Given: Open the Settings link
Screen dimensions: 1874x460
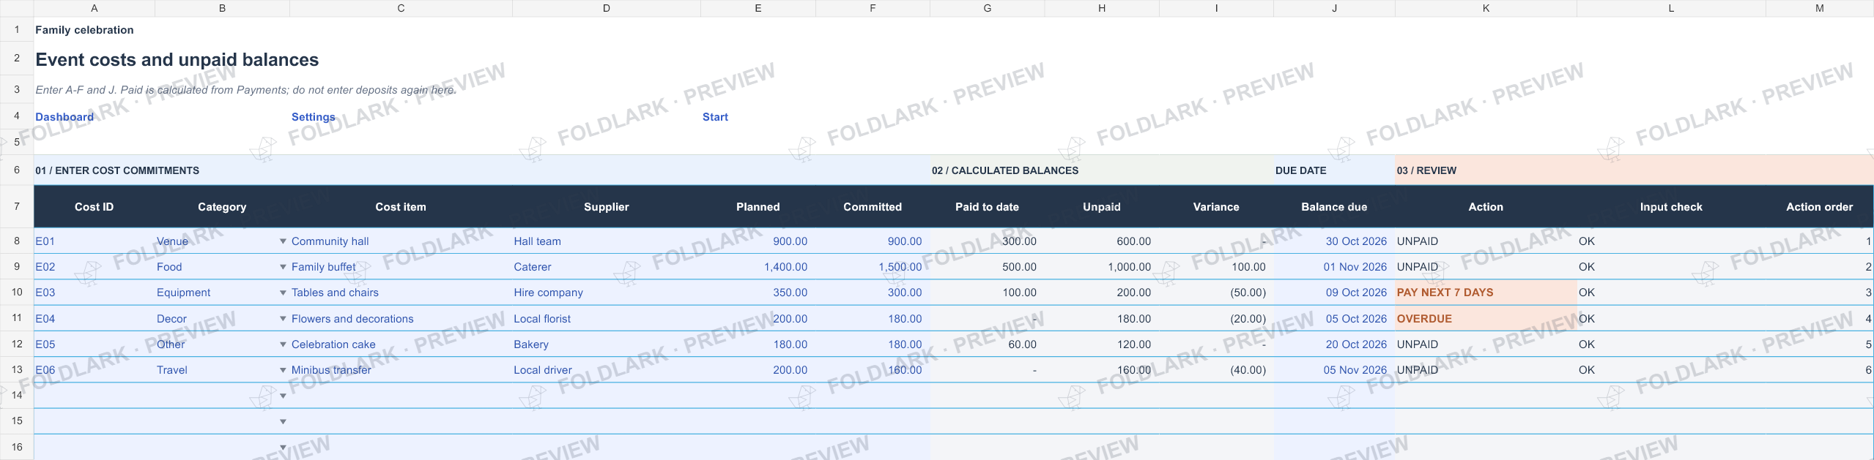Looking at the screenshot, I should [x=313, y=117].
